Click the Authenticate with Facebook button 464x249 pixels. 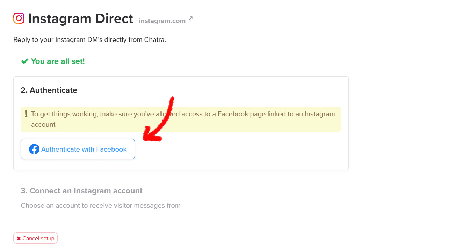point(78,149)
